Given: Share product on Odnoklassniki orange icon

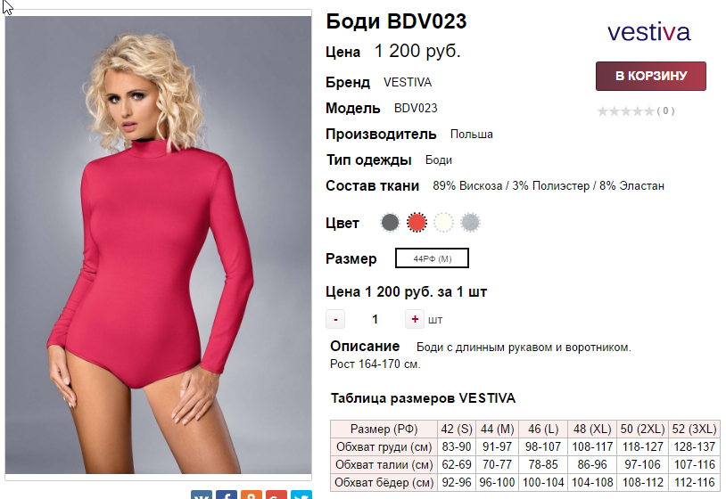Looking at the screenshot, I should pos(252,495).
